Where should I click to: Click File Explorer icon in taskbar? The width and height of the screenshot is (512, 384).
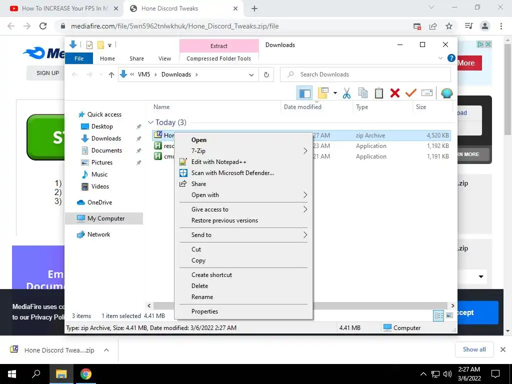tap(61, 374)
